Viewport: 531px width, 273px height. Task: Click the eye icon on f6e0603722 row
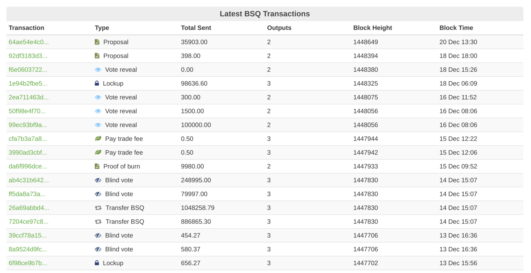click(x=98, y=70)
